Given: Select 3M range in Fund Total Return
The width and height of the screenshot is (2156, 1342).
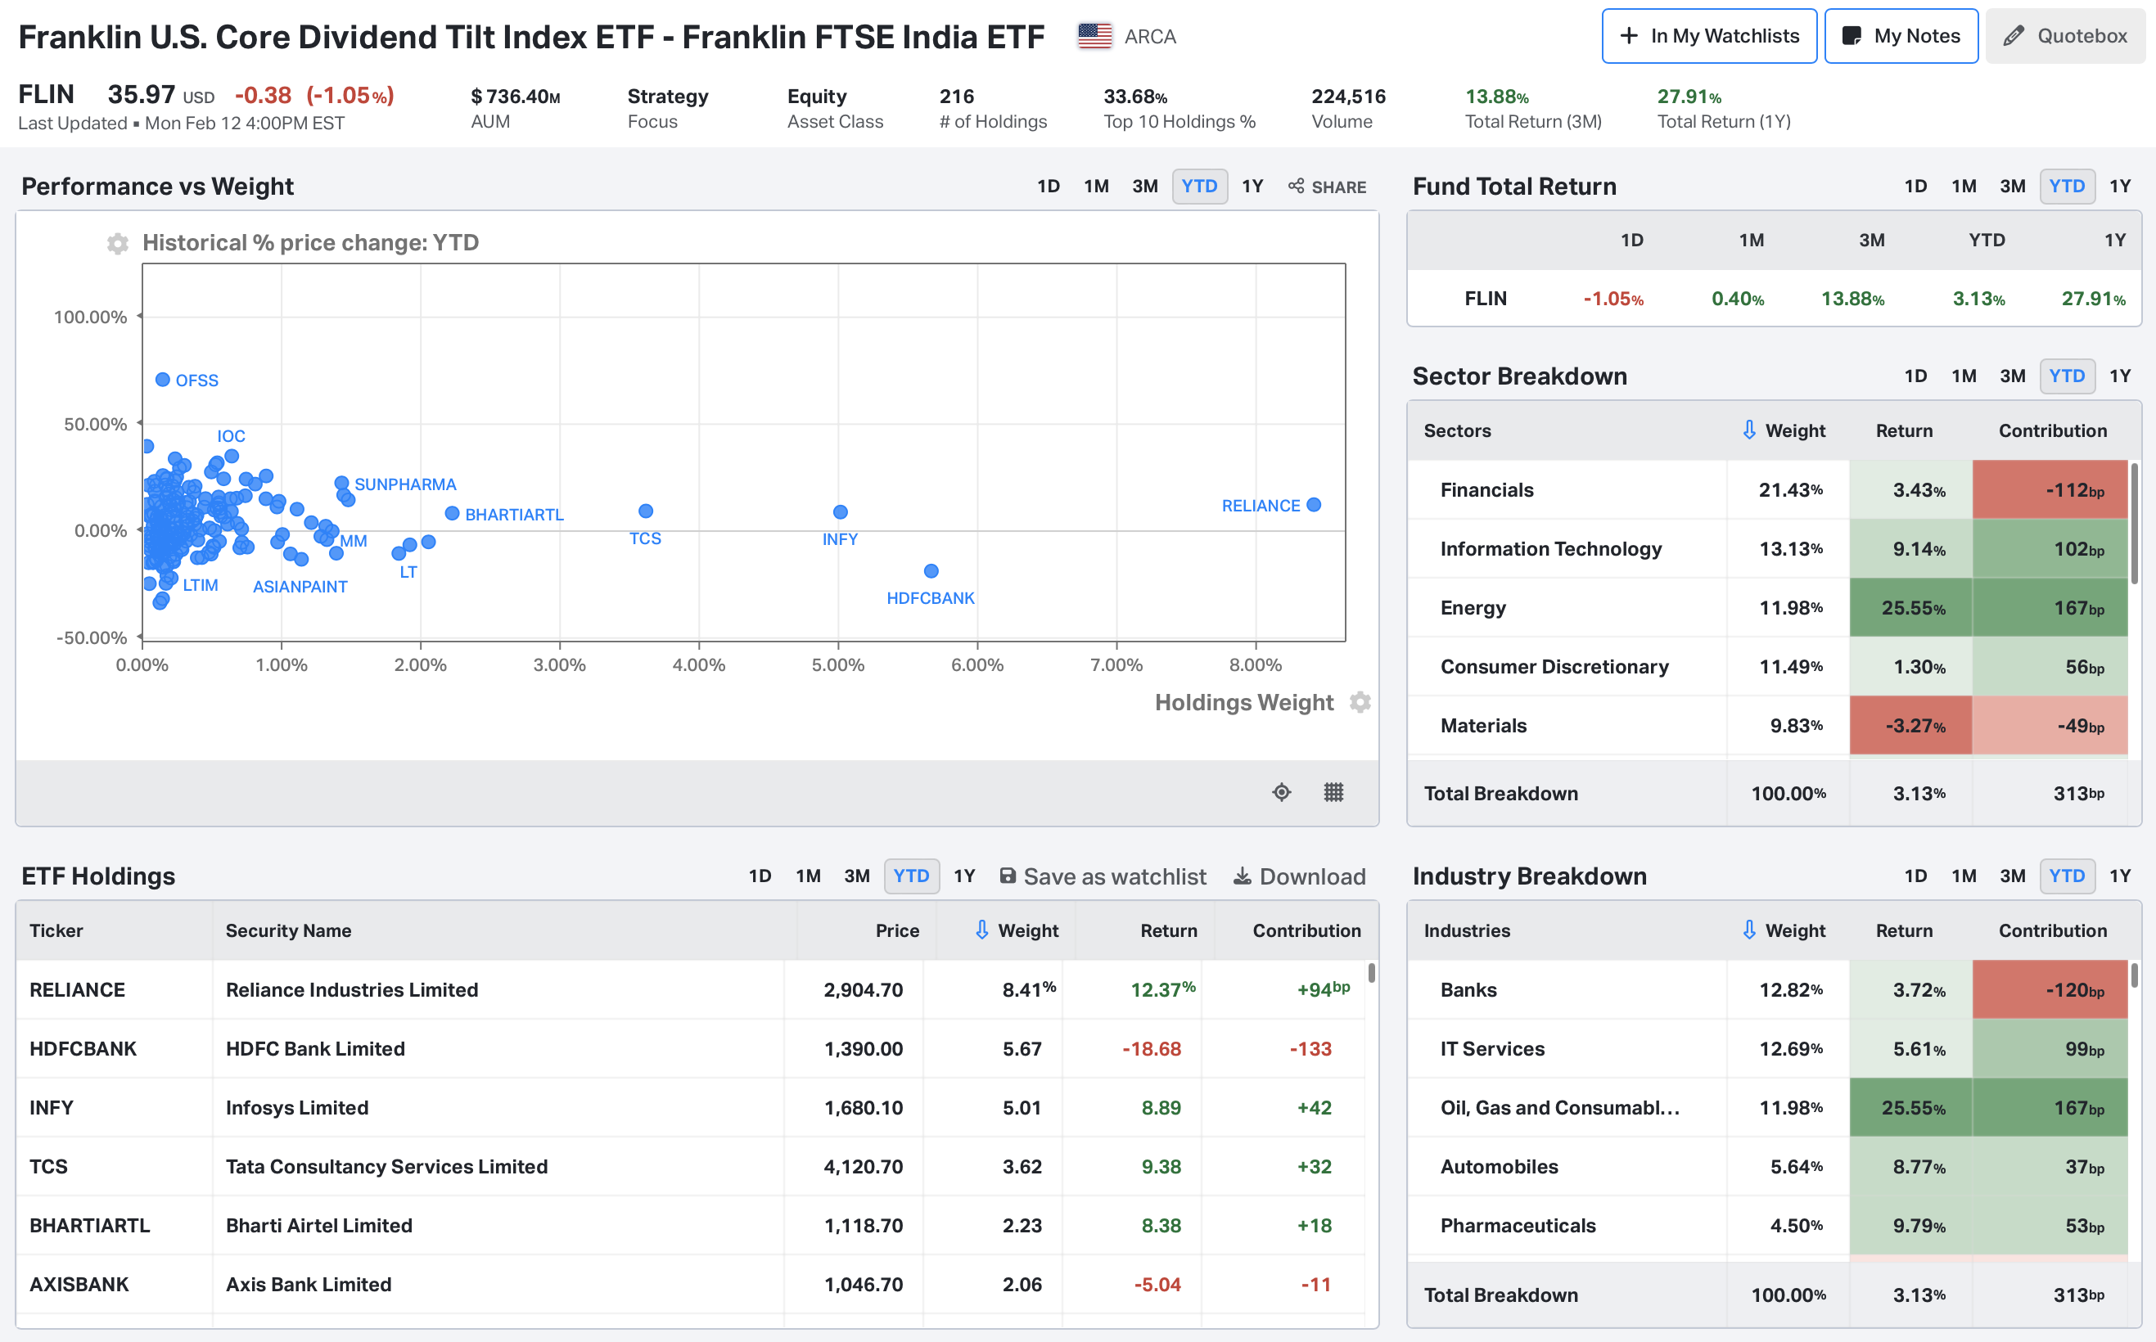Looking at the screenshot, I should pos(2012,187).
